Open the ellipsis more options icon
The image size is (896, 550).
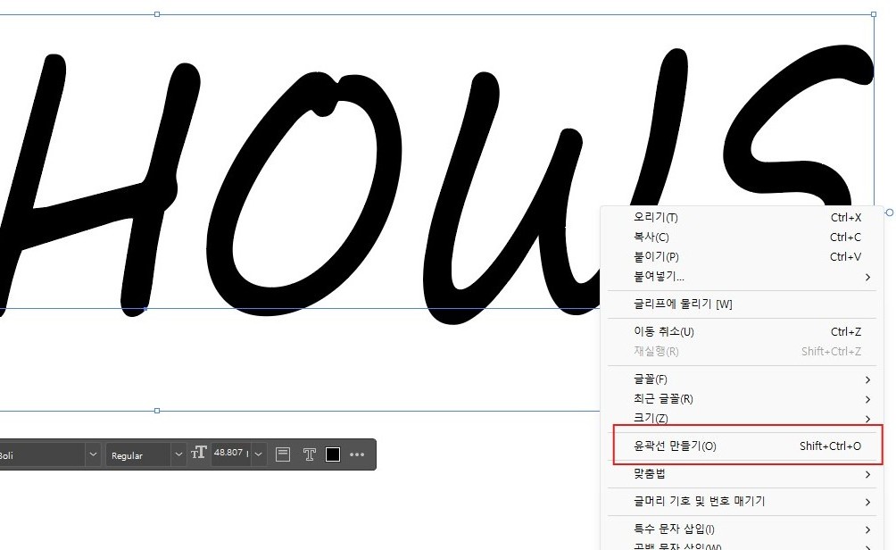point(357,454)
